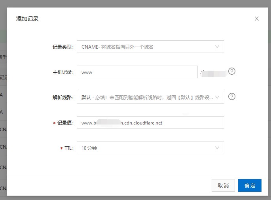Click the required TTL field label

pos(68,148)
